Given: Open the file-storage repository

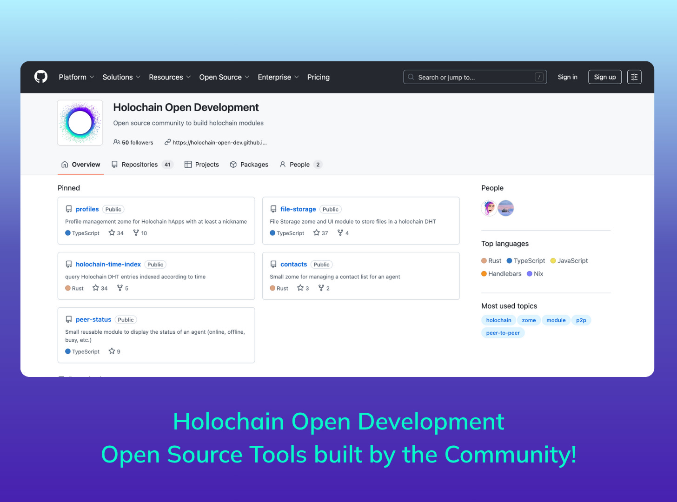Looking at the screenshot, I should tap(298, 209).
